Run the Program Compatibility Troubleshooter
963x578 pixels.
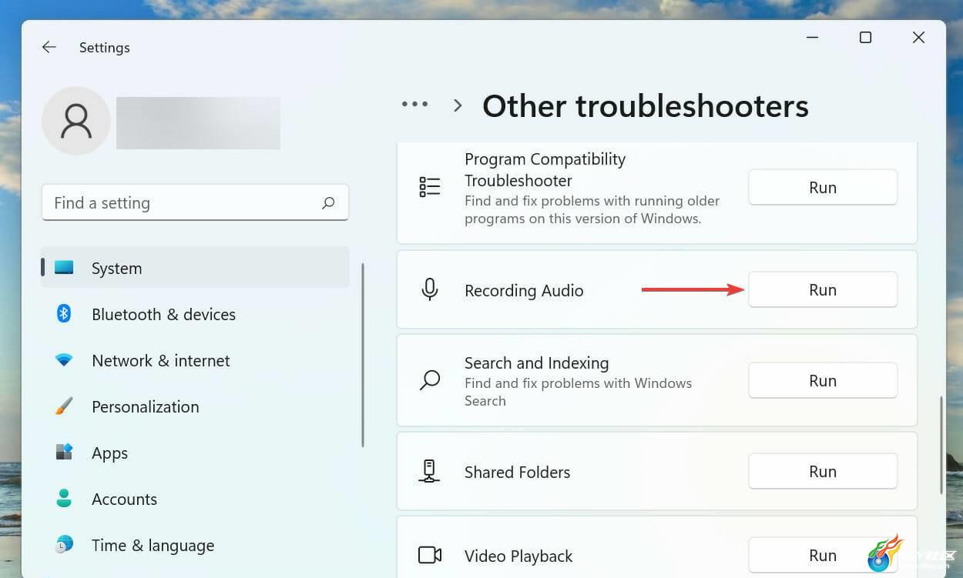pyautogui.click(x=823, y=187)
